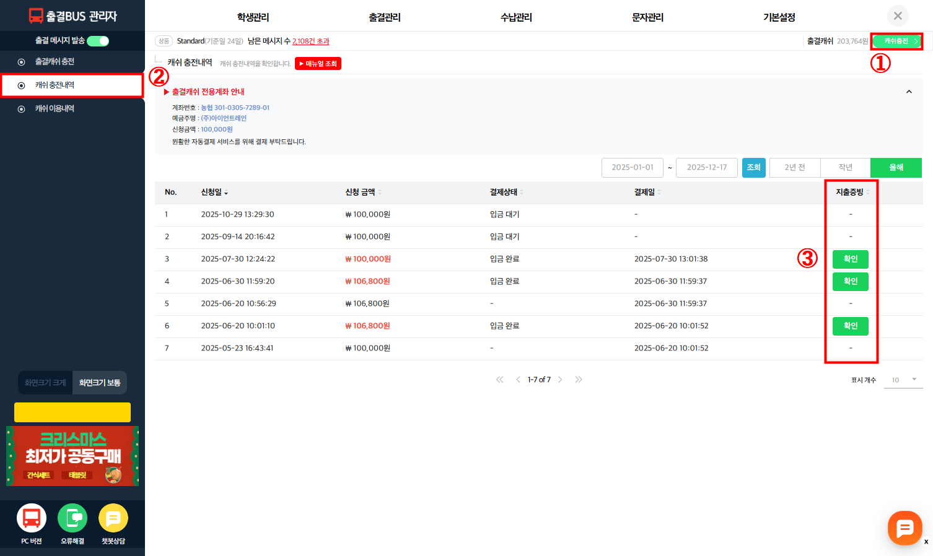This screenshot has height=556, width=933.
Task: Select 출결캐쉬 충전 in sidebar
Action: 55,62
